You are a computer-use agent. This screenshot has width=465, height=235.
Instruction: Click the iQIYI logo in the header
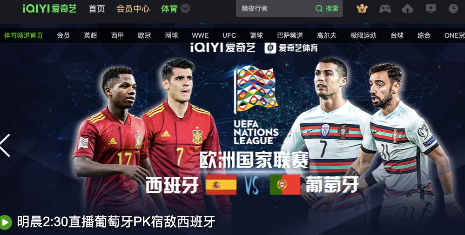point(49,8)
